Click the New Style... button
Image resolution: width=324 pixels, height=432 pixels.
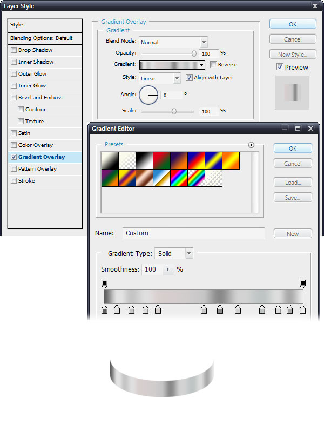coord(293,55)
